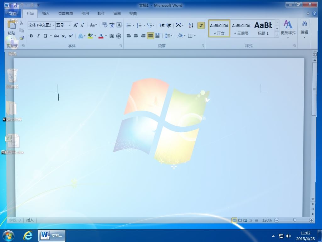Toggle Underline formatting
The width and height of the screenshot is (322, 242).
click(45, 36)
